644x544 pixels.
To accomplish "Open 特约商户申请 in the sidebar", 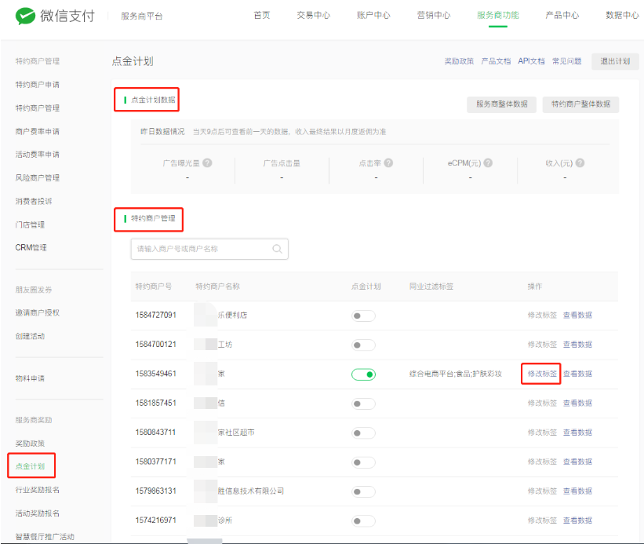I will (x=38, y=85).
